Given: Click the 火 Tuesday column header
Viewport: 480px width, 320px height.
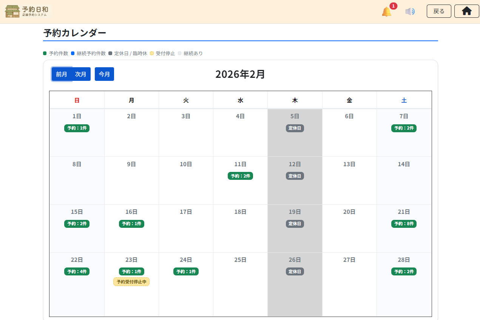Looking at the screenshot, I should (186, 100).
